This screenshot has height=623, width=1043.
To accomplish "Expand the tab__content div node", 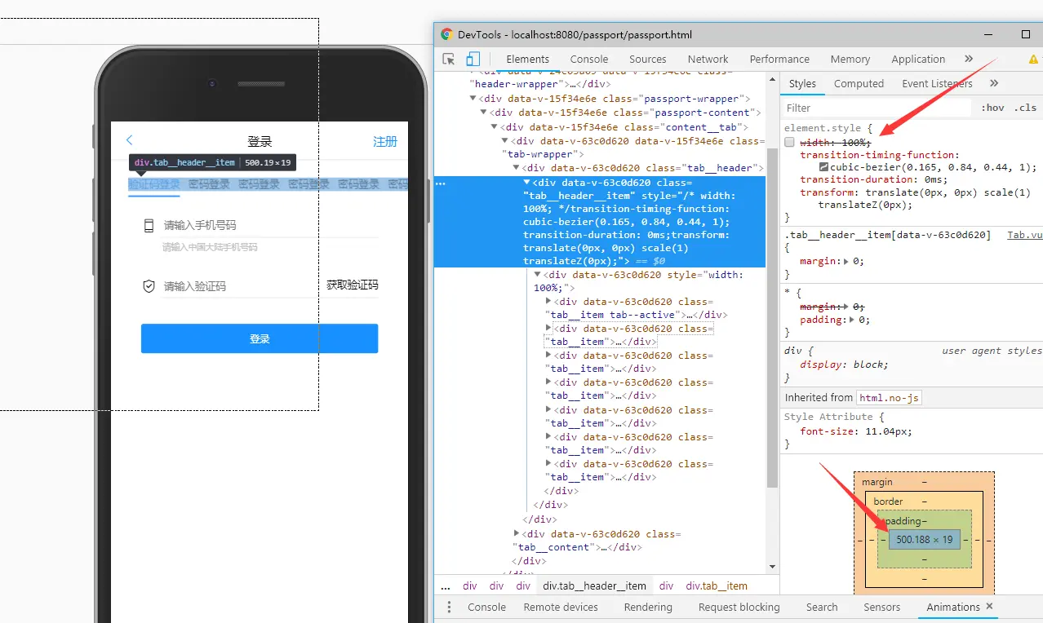I will 516,534.
